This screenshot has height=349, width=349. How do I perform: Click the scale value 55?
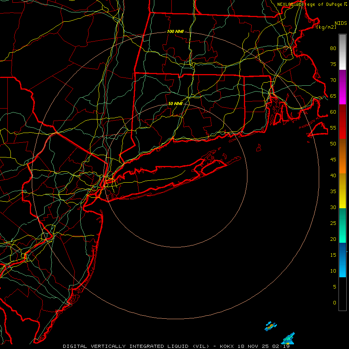tap(333, 128)
